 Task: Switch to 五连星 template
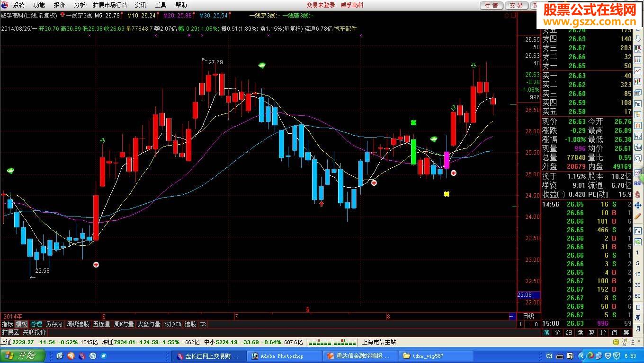101,324
